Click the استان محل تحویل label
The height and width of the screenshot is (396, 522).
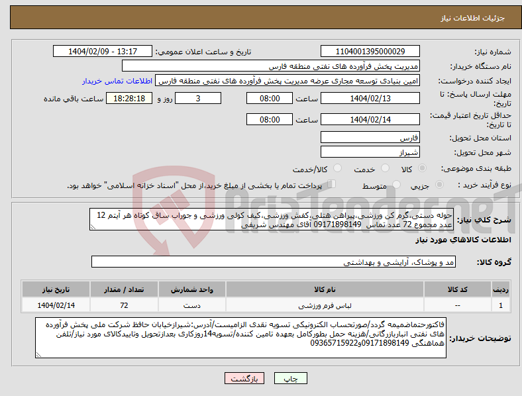(x=480, y=138)
